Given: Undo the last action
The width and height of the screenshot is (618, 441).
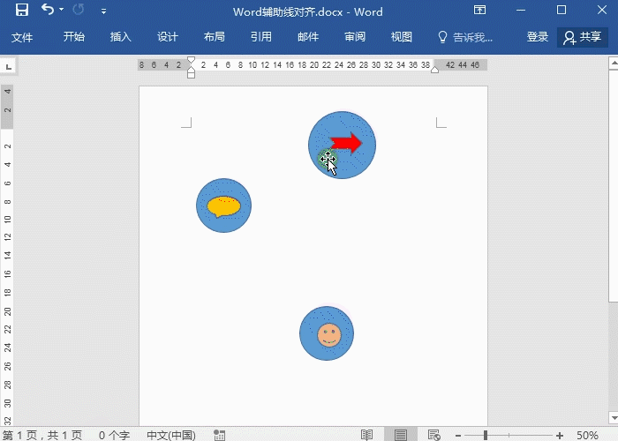Looking at the screenshot, I should [x=48, y=10].
